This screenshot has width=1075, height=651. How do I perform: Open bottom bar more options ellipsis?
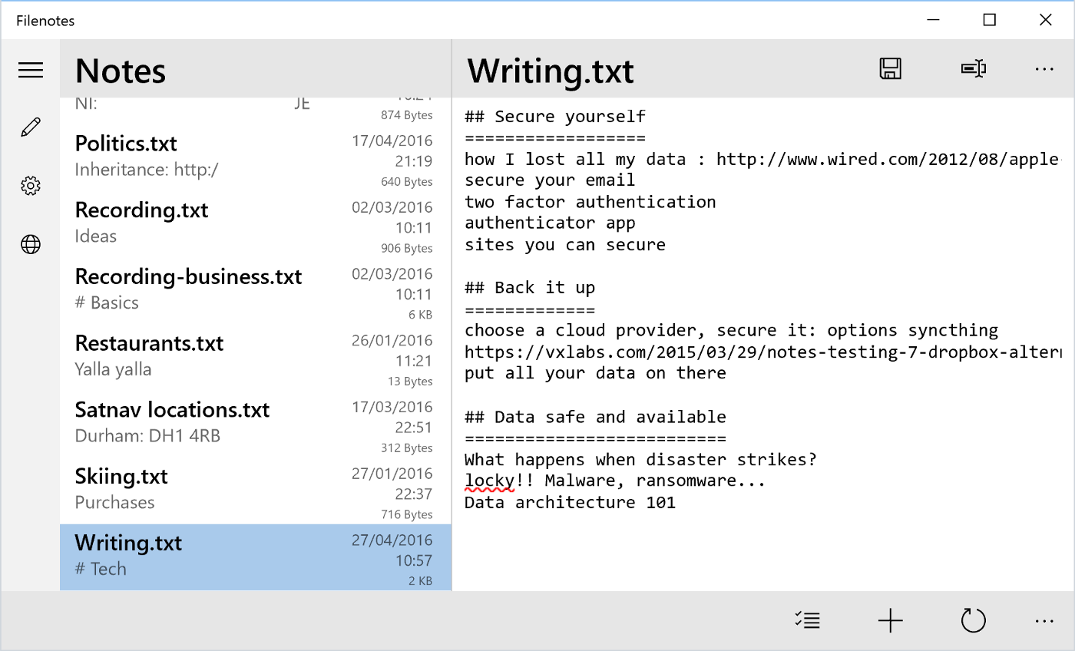coord(1044,620)
